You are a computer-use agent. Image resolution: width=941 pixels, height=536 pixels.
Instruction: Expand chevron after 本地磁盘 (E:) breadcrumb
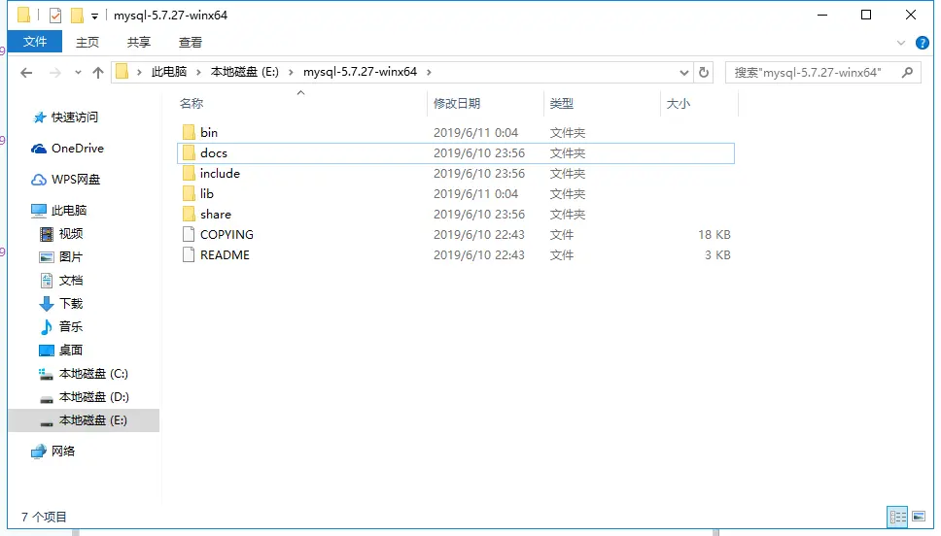291,72
